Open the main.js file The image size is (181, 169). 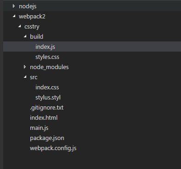[x=39, y=128]
